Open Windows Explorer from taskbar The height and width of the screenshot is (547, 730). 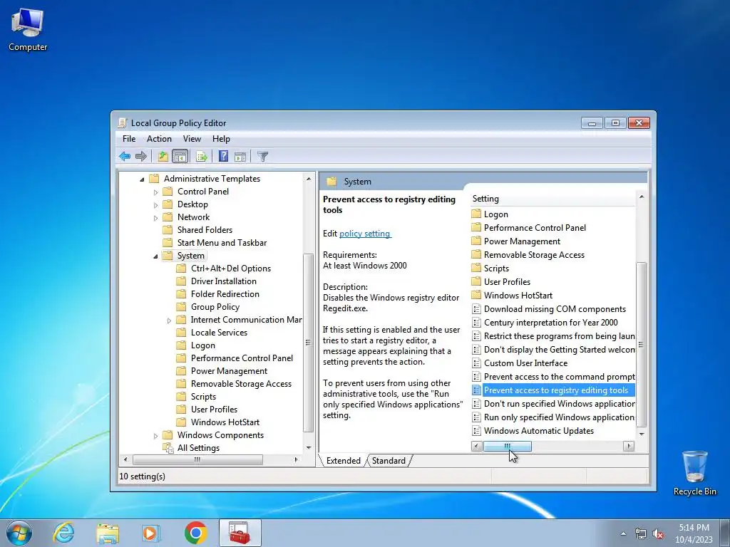tap(108, 533)
